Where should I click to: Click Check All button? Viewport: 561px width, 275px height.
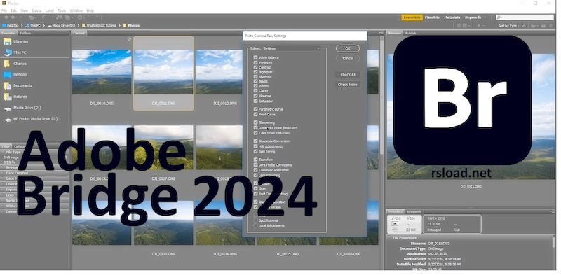[x=347, y=75]
